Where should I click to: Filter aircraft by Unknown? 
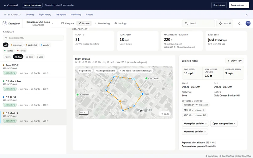pyautogui.click(x=16, y=45)
